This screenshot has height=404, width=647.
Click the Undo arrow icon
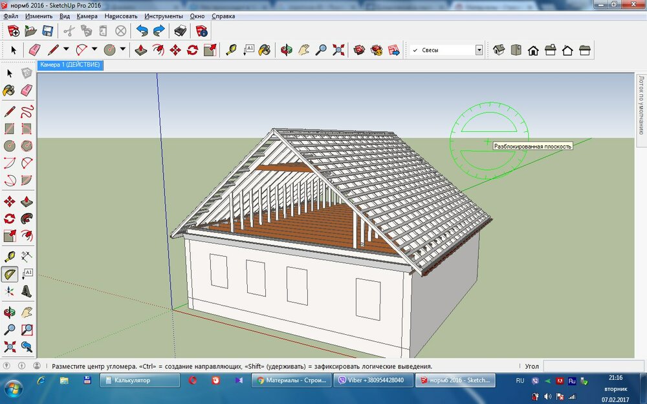click(x=142, y=30)
